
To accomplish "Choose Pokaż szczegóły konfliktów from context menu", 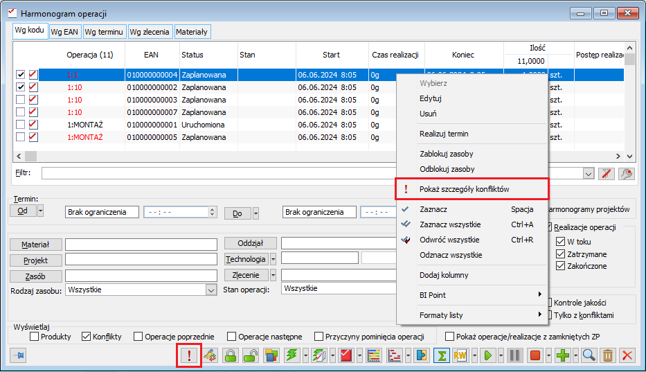I will [472, 189].
